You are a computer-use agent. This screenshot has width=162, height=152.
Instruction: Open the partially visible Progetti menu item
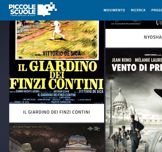pyautogui.click(x=157, y=10)
